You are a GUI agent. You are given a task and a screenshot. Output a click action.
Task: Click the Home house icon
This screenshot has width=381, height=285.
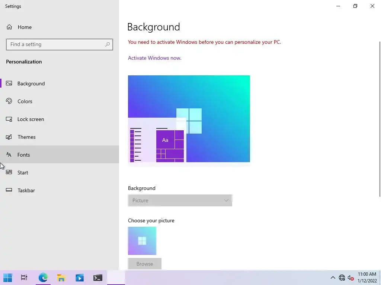9,27
